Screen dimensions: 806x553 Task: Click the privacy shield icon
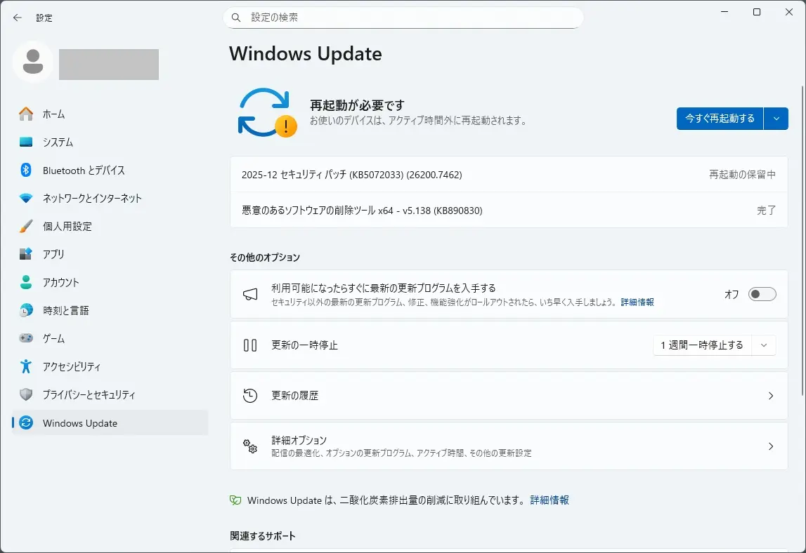point(26,394)
